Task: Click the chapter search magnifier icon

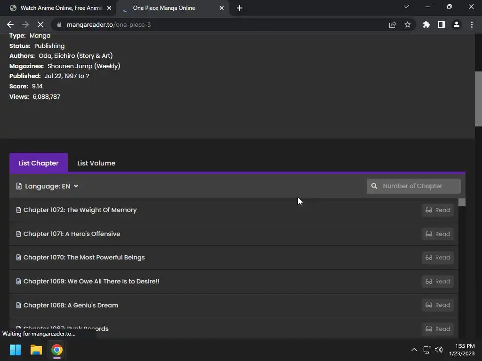Action: click(374, 186)
